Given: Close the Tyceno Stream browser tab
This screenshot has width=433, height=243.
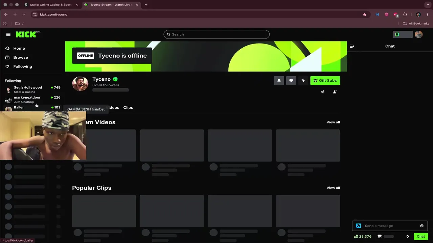Looking at the screenshot, I should click(x=137, y=5).
